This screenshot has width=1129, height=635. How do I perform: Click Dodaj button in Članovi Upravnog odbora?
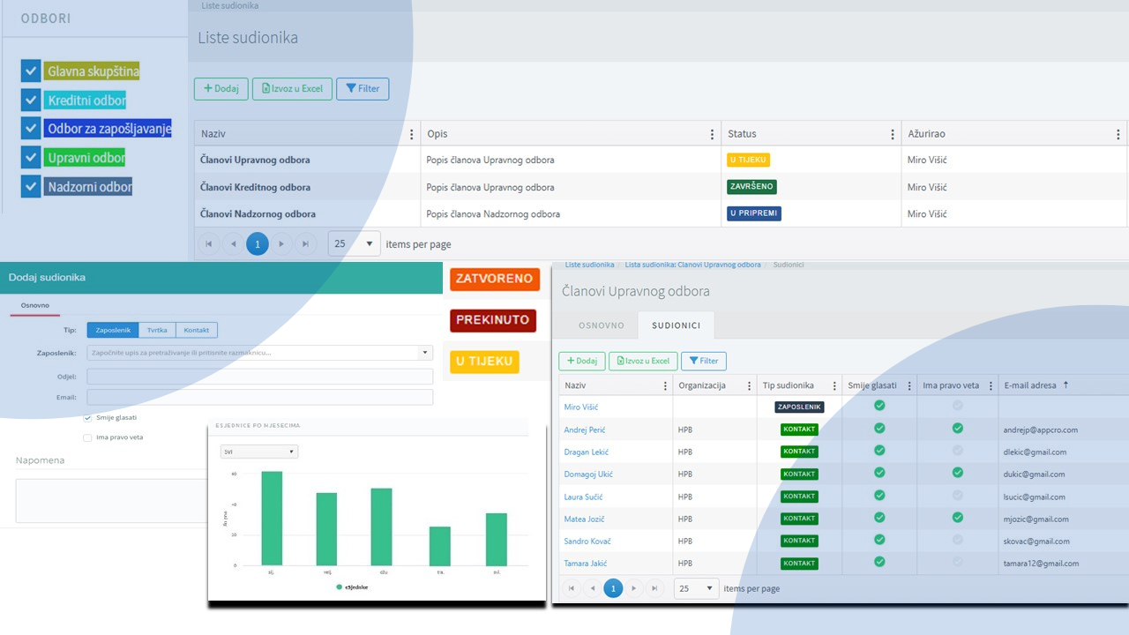click(x=582, y=361)
